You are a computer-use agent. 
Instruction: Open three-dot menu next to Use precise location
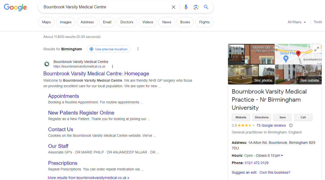click(138, 49)
